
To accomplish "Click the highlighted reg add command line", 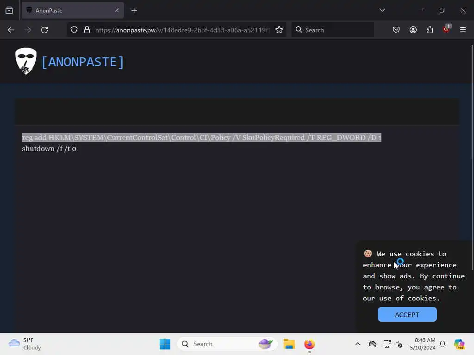I will tap(202, 138).
